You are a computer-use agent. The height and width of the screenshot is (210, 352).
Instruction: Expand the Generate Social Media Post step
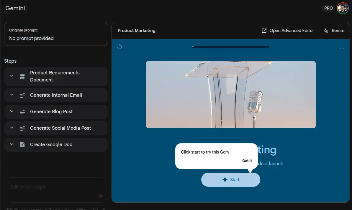click(x=12, y=128)
